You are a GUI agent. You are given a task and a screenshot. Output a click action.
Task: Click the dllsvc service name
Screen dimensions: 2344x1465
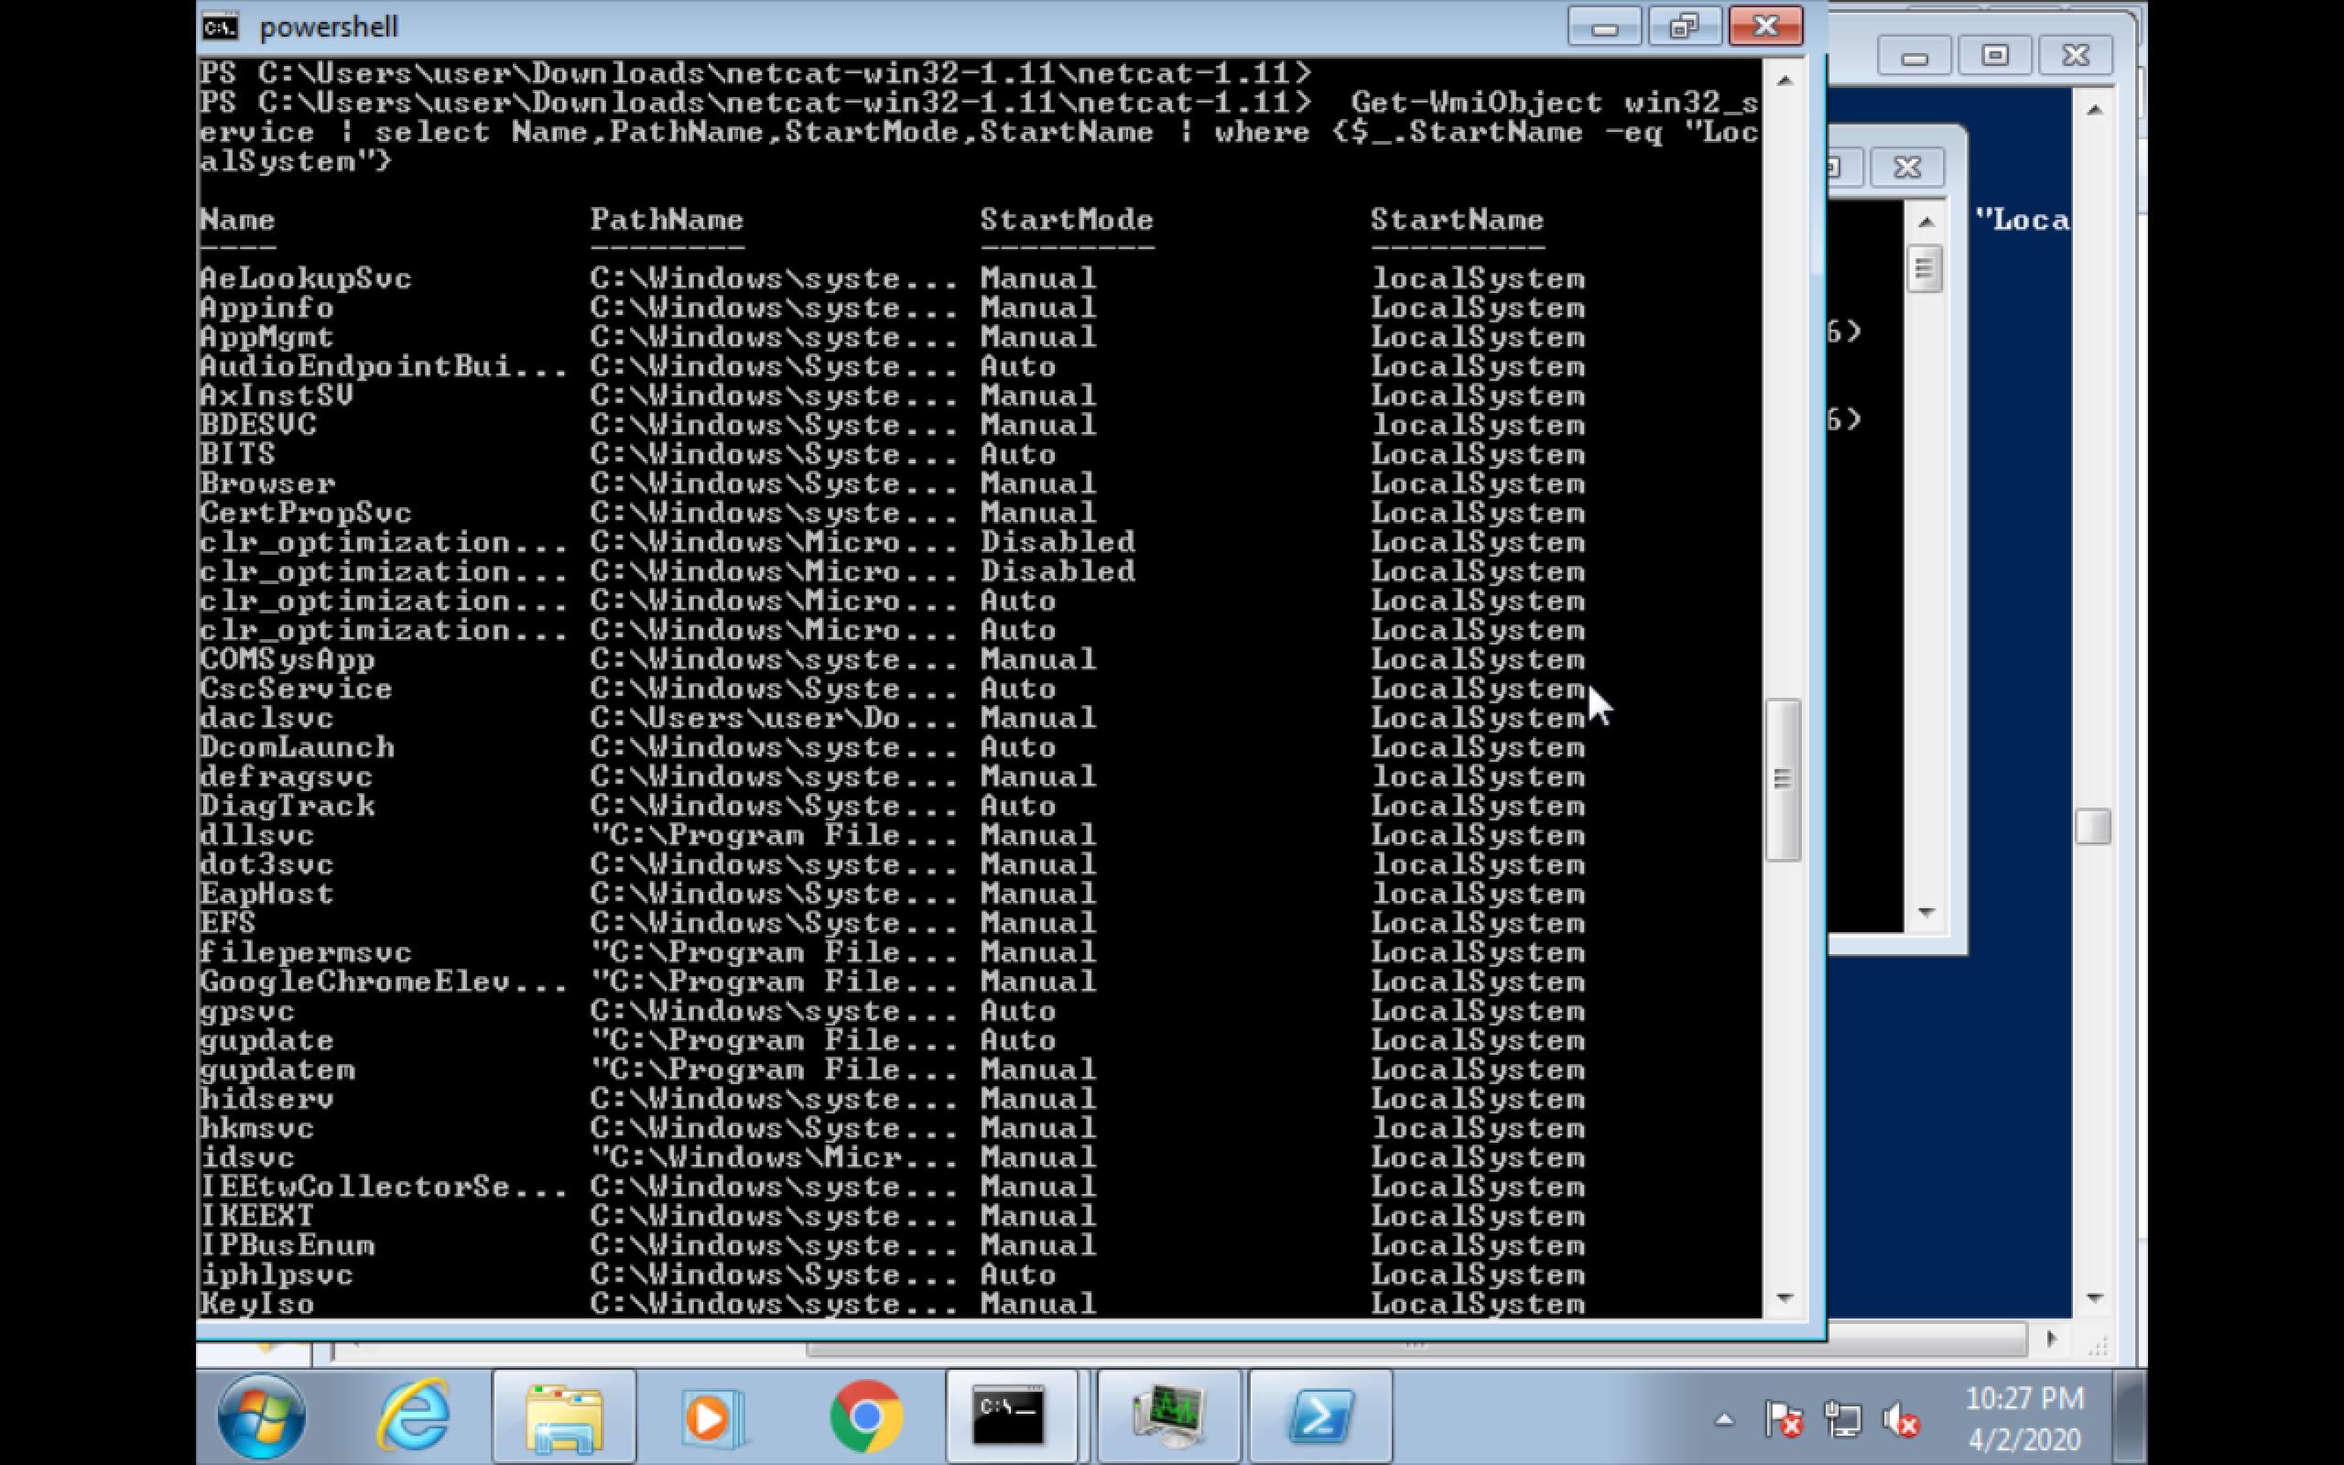click(256, 835)
